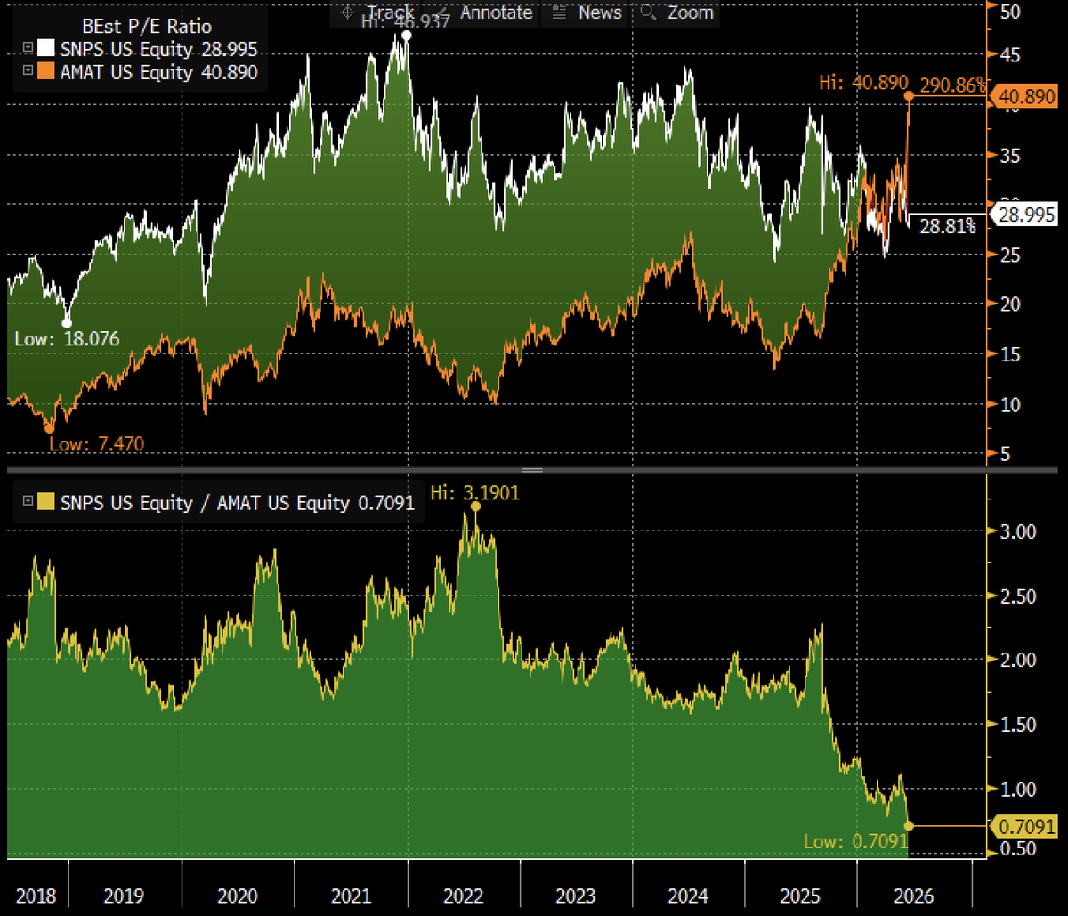Click the orange 40.890 axis value tag
Screen dimensions: 1068x916
coord(1023,97)
